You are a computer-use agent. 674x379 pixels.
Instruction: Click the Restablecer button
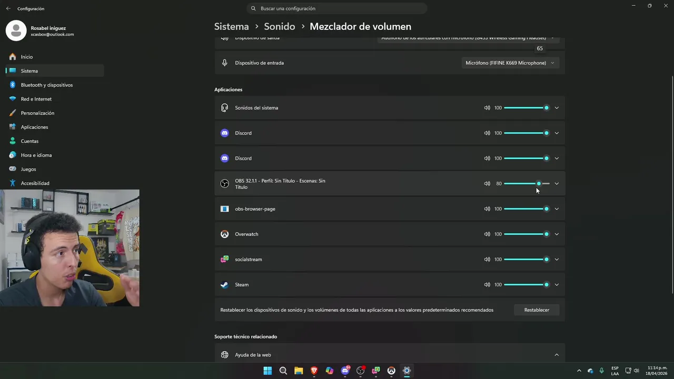(x=537, y=310)
